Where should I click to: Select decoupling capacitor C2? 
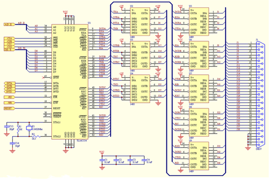pyautogui.click(x=116, y=160)
